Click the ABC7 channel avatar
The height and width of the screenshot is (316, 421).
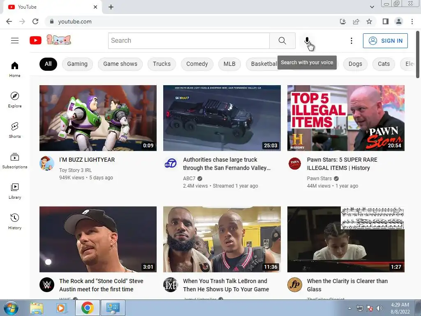point(171,163)
